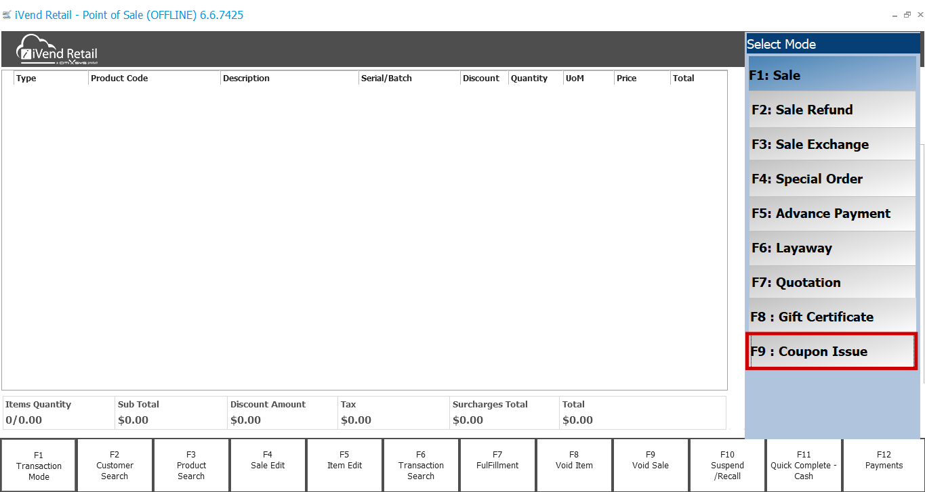Restore down the iVend Retail window

click(x=907, y=15)
